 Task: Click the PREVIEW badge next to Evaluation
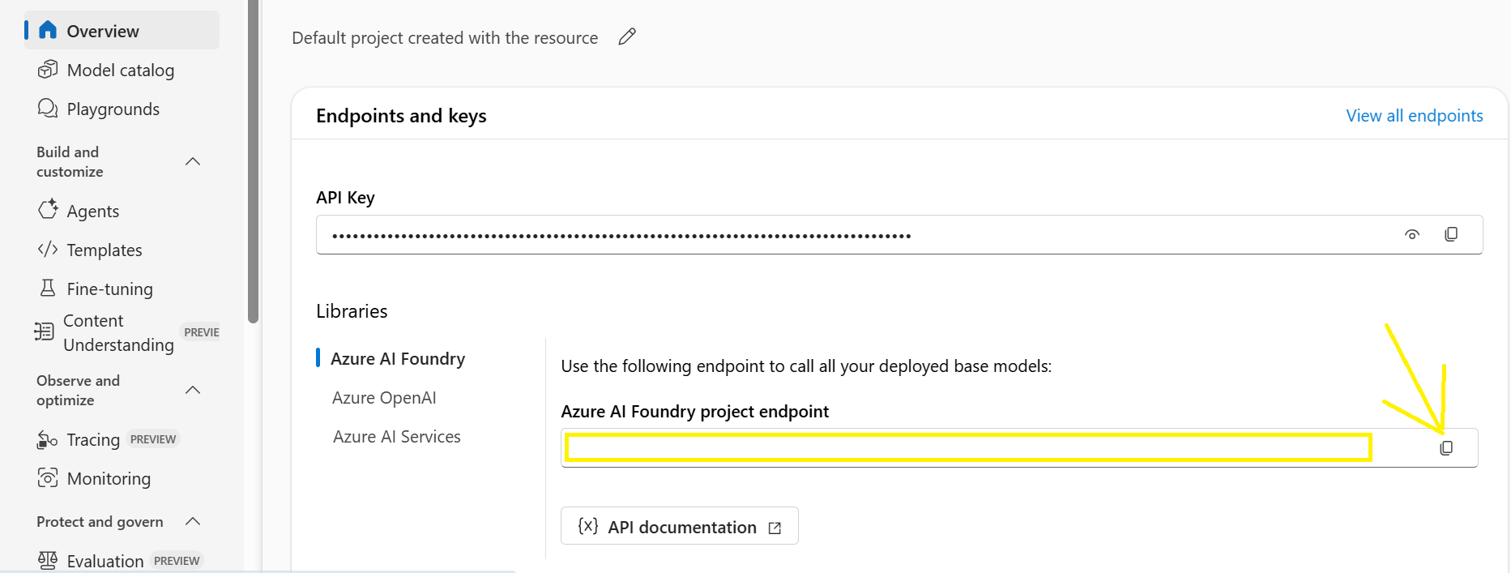[177, 561]
